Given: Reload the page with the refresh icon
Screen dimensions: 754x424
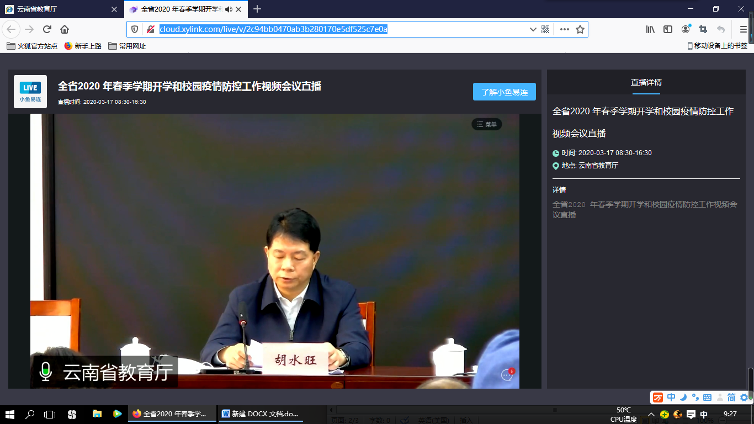Looking at the screenshot, I should tap(47, 29).
